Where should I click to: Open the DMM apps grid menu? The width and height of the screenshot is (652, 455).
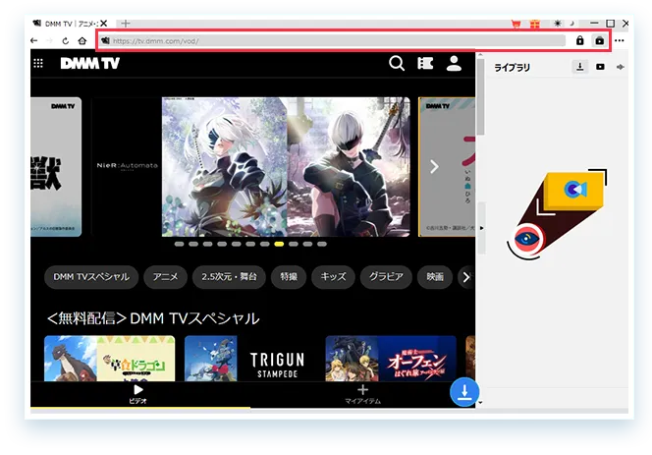coord(38,63)
